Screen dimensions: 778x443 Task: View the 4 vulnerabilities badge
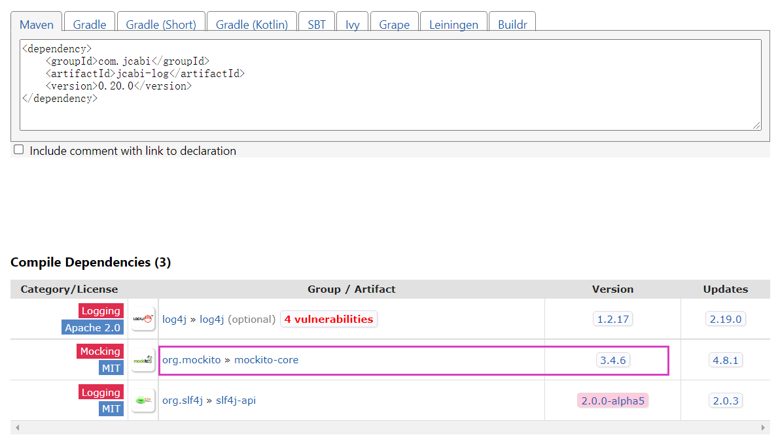pos(328,319)
